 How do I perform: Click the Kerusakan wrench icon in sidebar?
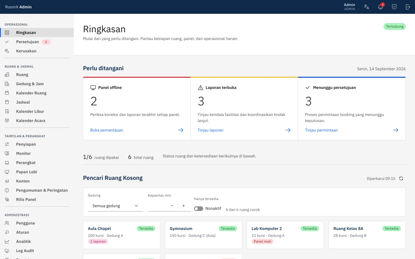pyautogui.click(x=7, y=51)
